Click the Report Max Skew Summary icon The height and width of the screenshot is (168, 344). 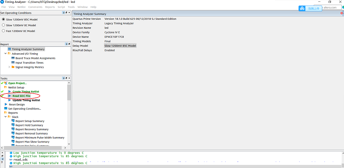click(x=13, y=142)
